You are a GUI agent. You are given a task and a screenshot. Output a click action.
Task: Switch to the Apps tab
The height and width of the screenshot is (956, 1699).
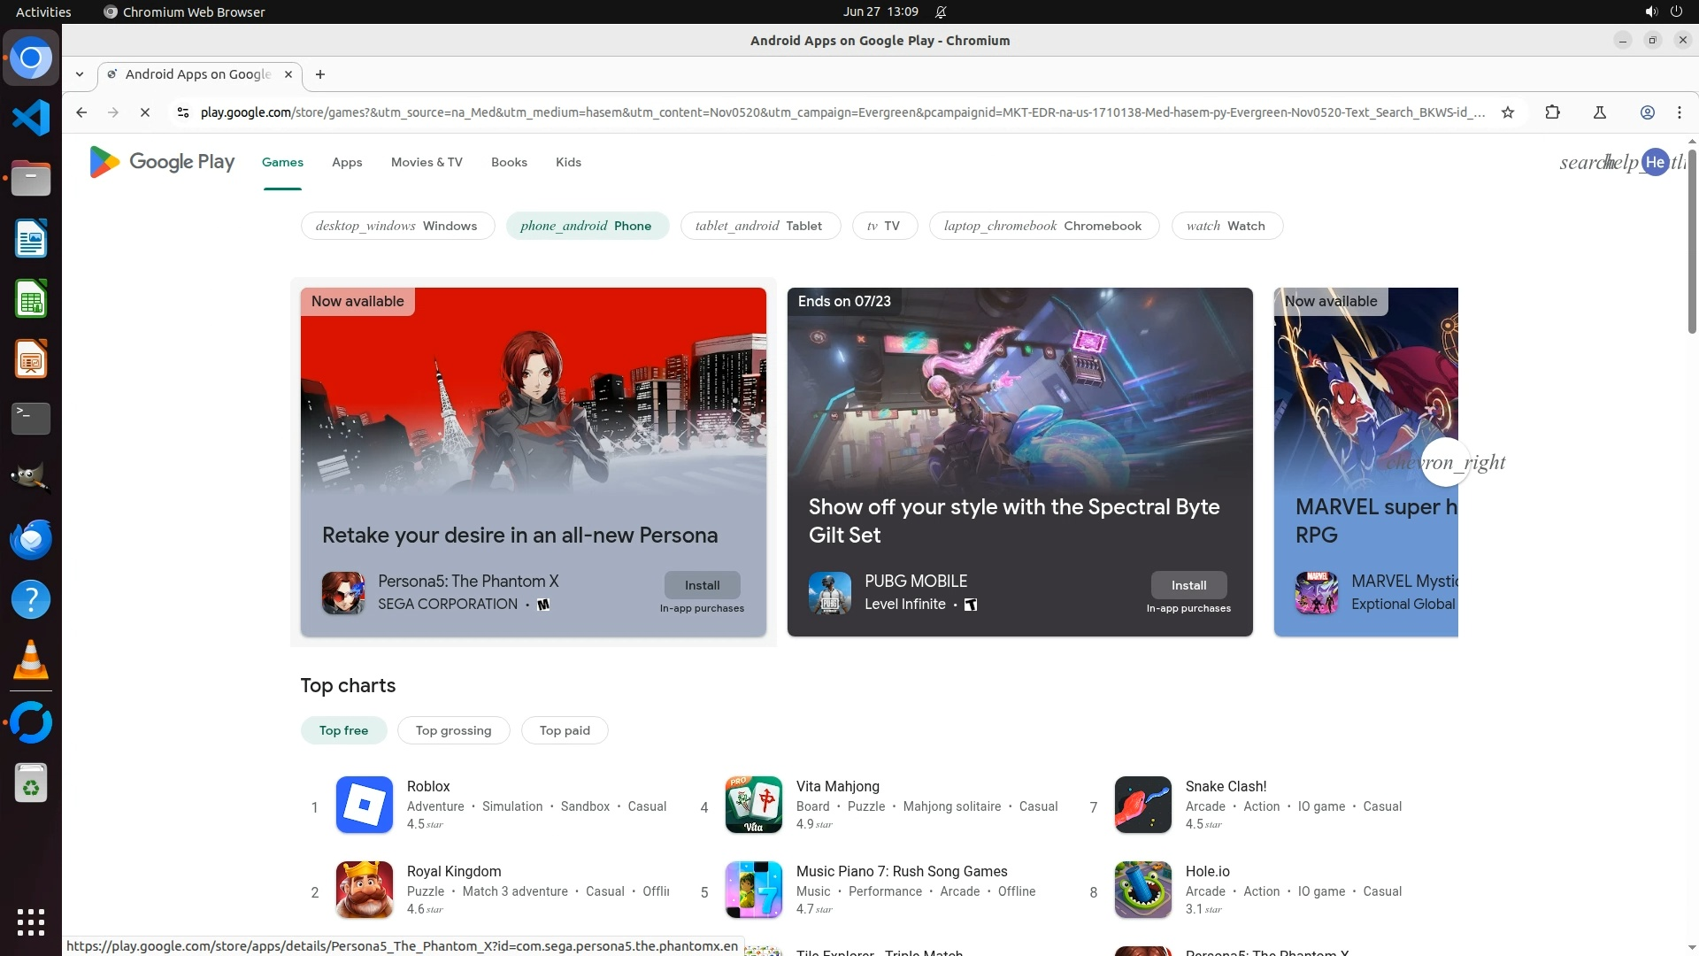[347, 162]
